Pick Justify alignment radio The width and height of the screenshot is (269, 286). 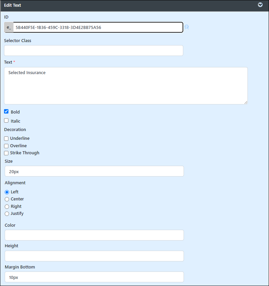[7, 214]
